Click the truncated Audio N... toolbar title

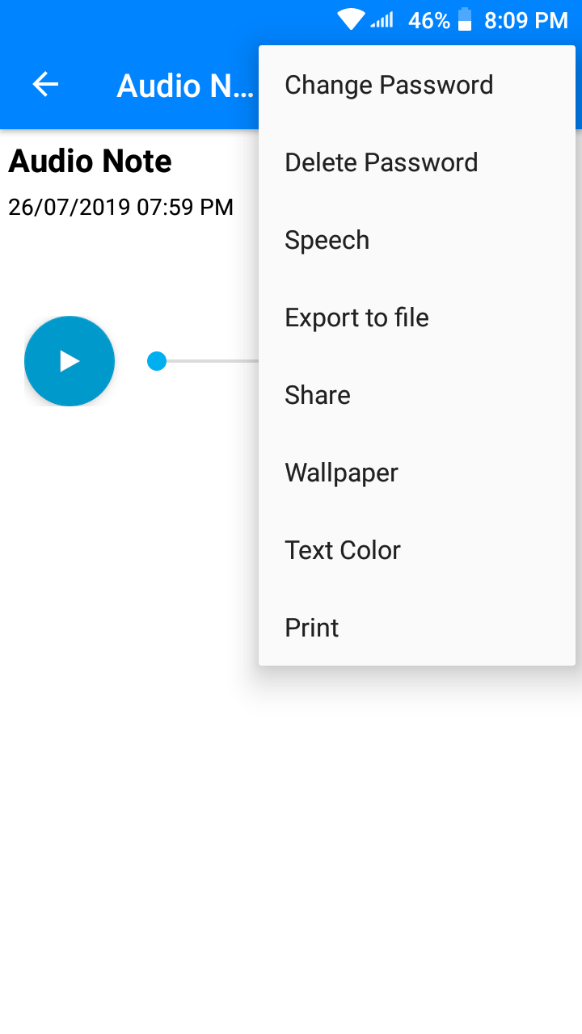pos(186,86)
